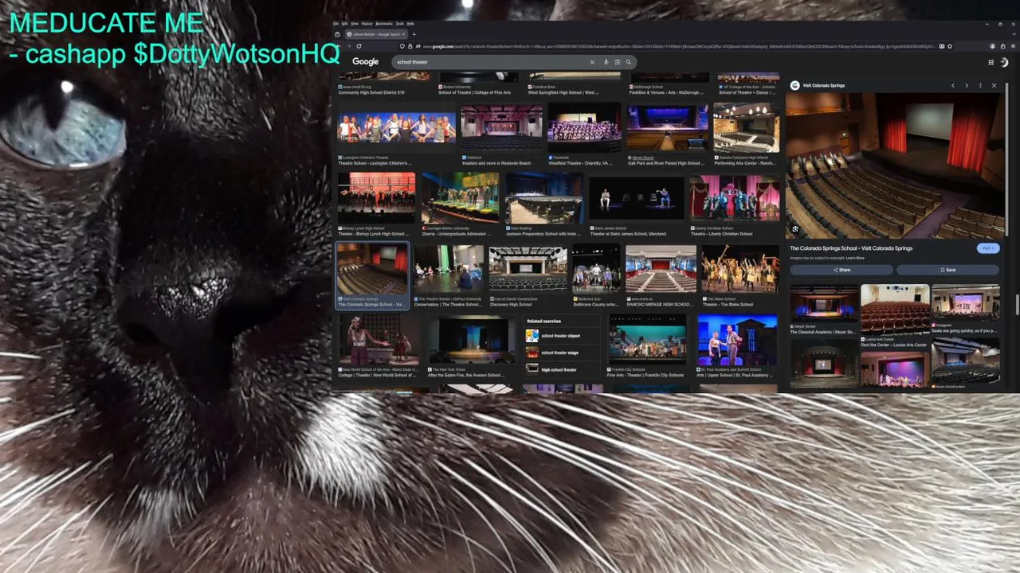Bookmark this page with the star icon
This screenshot has width=1020, height=573.
tap(950, 46)
